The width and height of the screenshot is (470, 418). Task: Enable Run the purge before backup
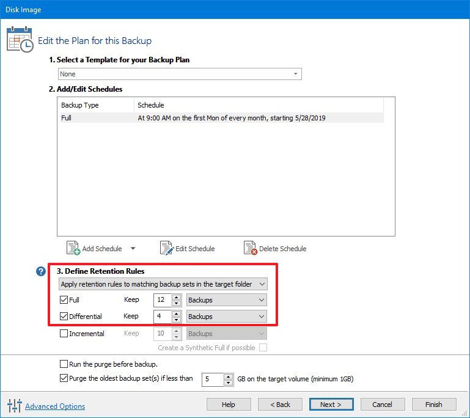64,364
